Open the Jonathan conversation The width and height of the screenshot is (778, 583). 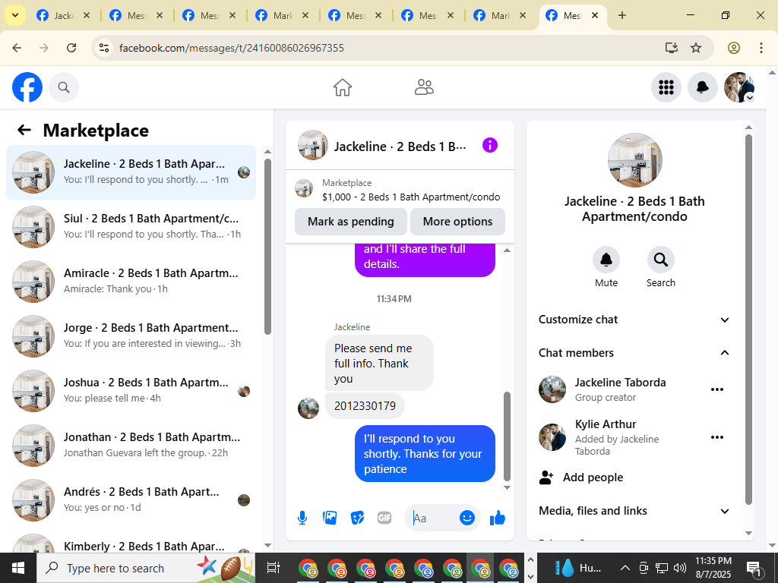(131, 445)
